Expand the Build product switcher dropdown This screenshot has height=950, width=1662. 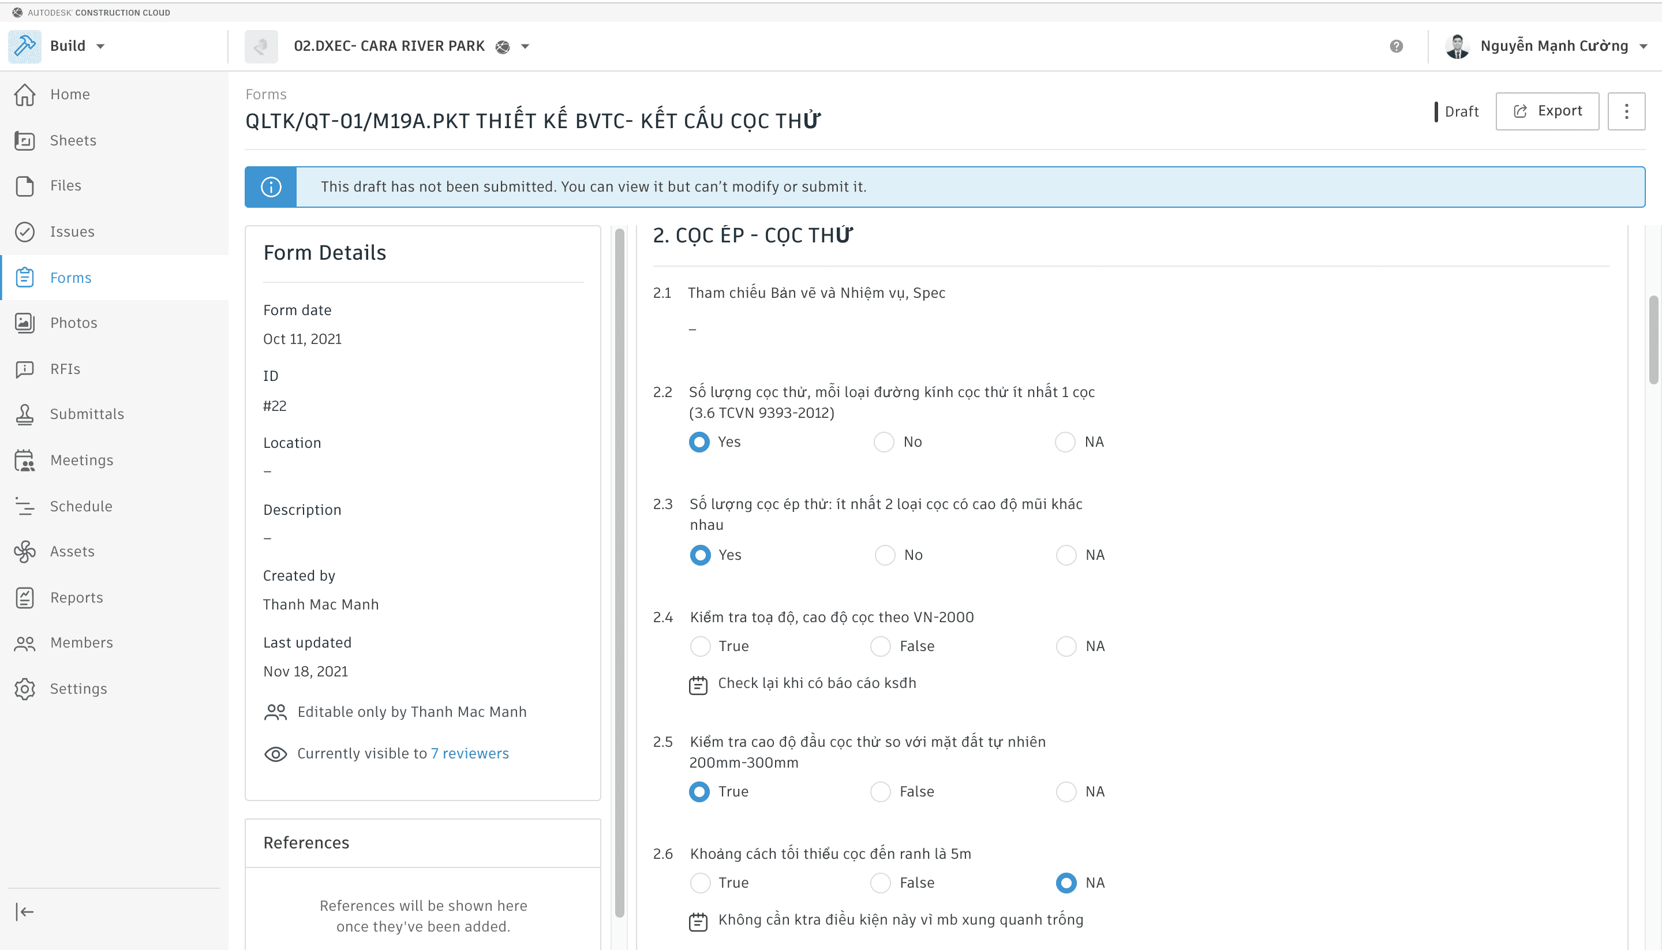pos(100,46)
